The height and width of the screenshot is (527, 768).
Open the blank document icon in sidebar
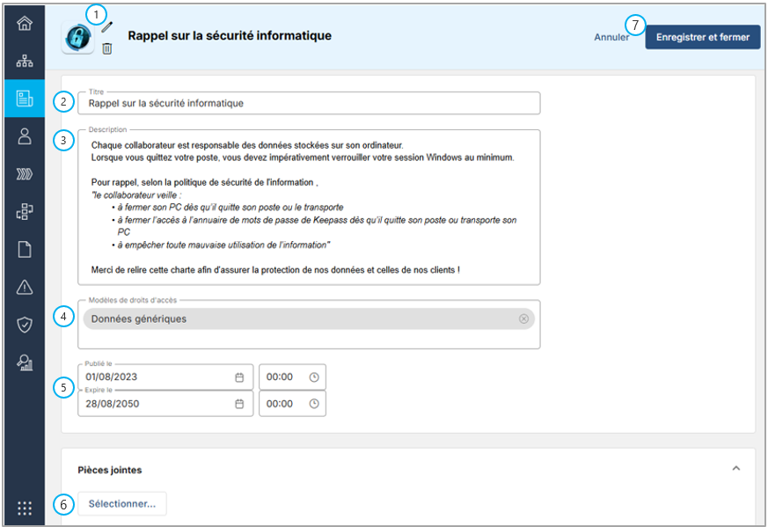click(x=25, y=250)
